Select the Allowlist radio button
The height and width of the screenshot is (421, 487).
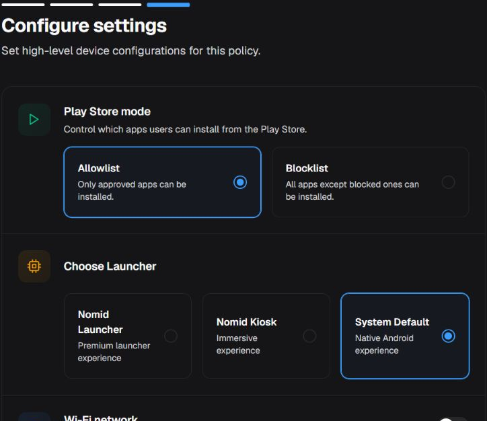240,182
